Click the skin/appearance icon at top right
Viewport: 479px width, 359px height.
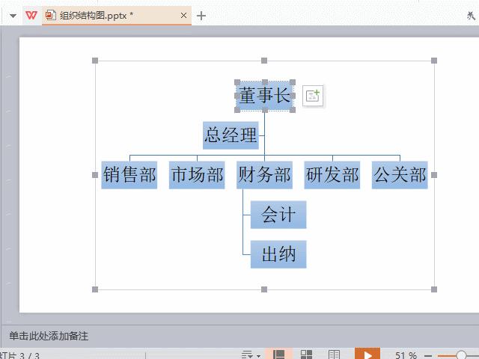[471, 15]
